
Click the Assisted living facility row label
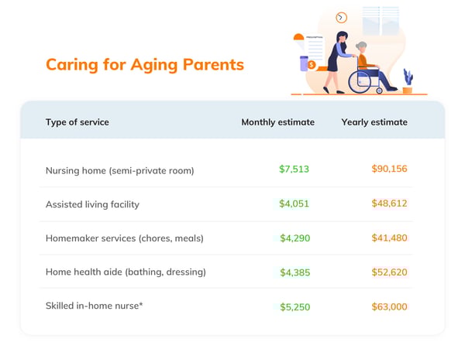pyautogui.click(x=92, y=204)
